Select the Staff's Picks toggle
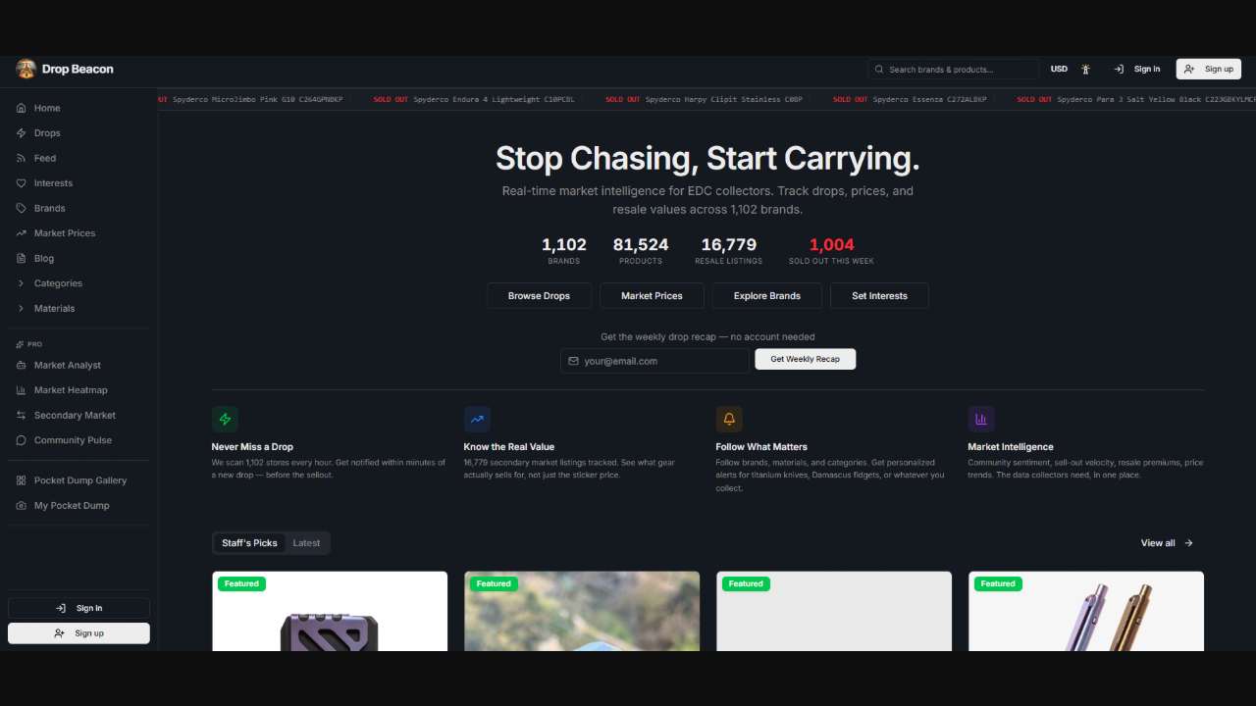Viewport: 1256px width, 706px height. 249,543
